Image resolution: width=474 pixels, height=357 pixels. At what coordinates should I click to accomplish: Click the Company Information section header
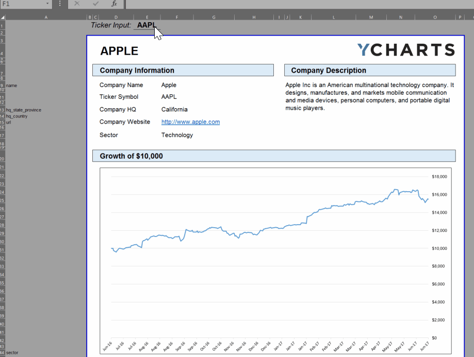tap(183, 70)
